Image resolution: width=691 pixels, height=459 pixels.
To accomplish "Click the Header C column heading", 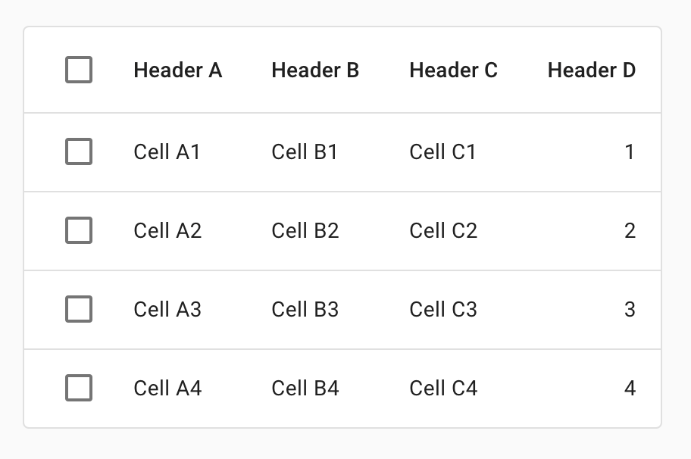I will [x=453, y=70].
